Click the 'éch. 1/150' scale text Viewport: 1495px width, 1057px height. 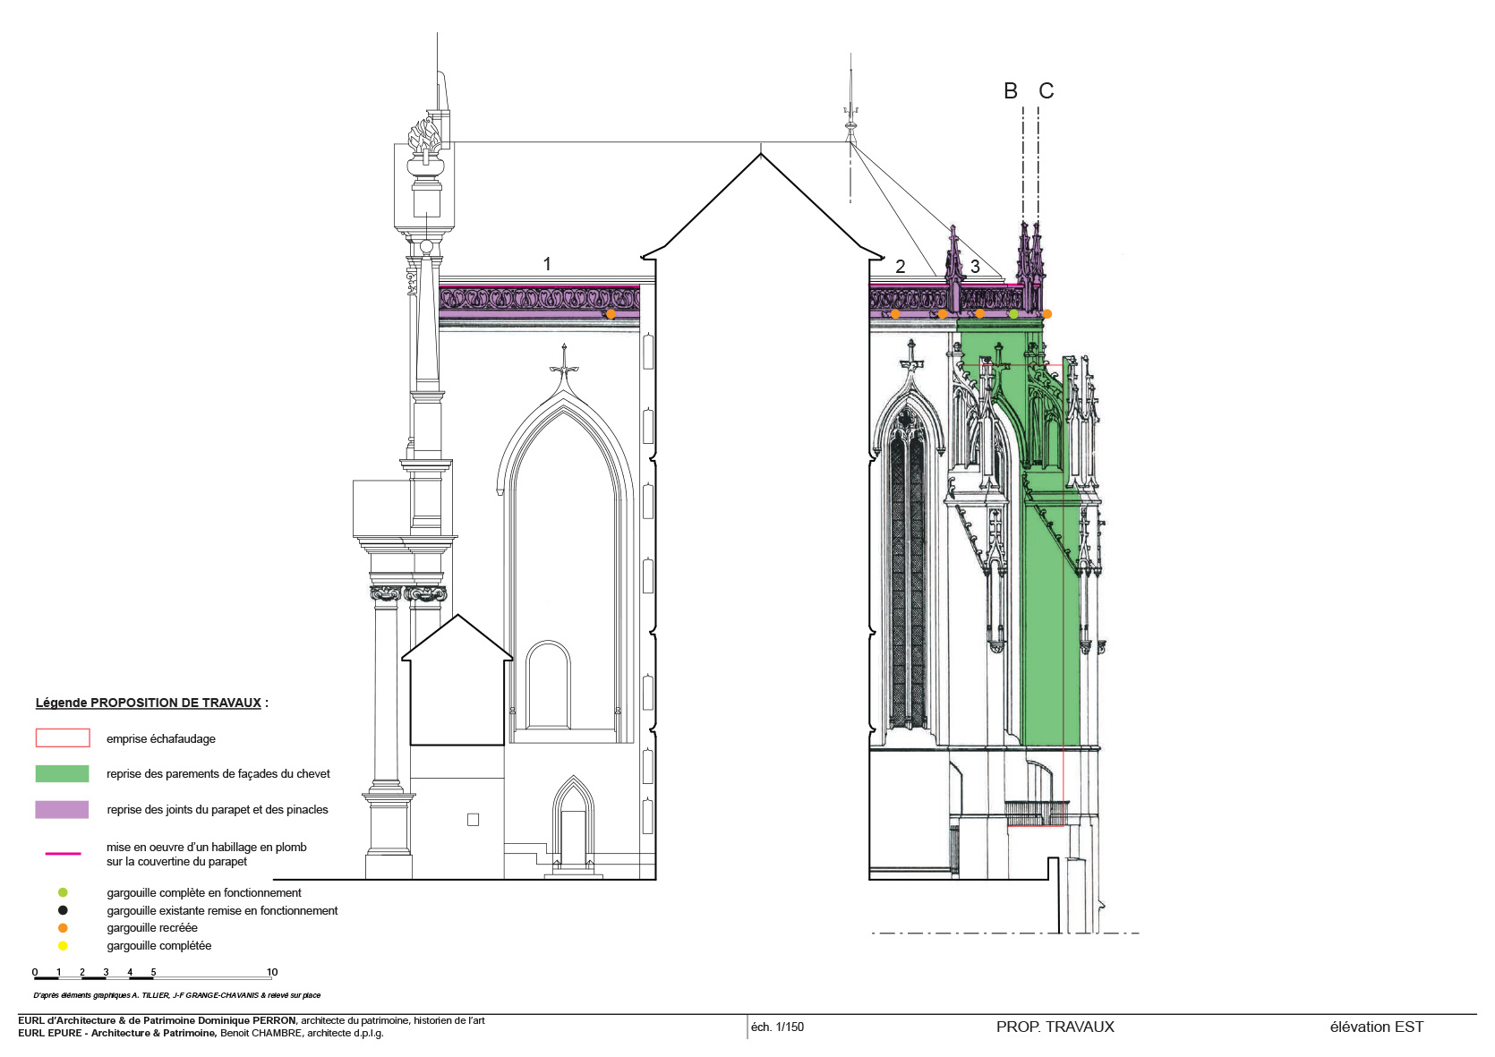[777, 1027]
